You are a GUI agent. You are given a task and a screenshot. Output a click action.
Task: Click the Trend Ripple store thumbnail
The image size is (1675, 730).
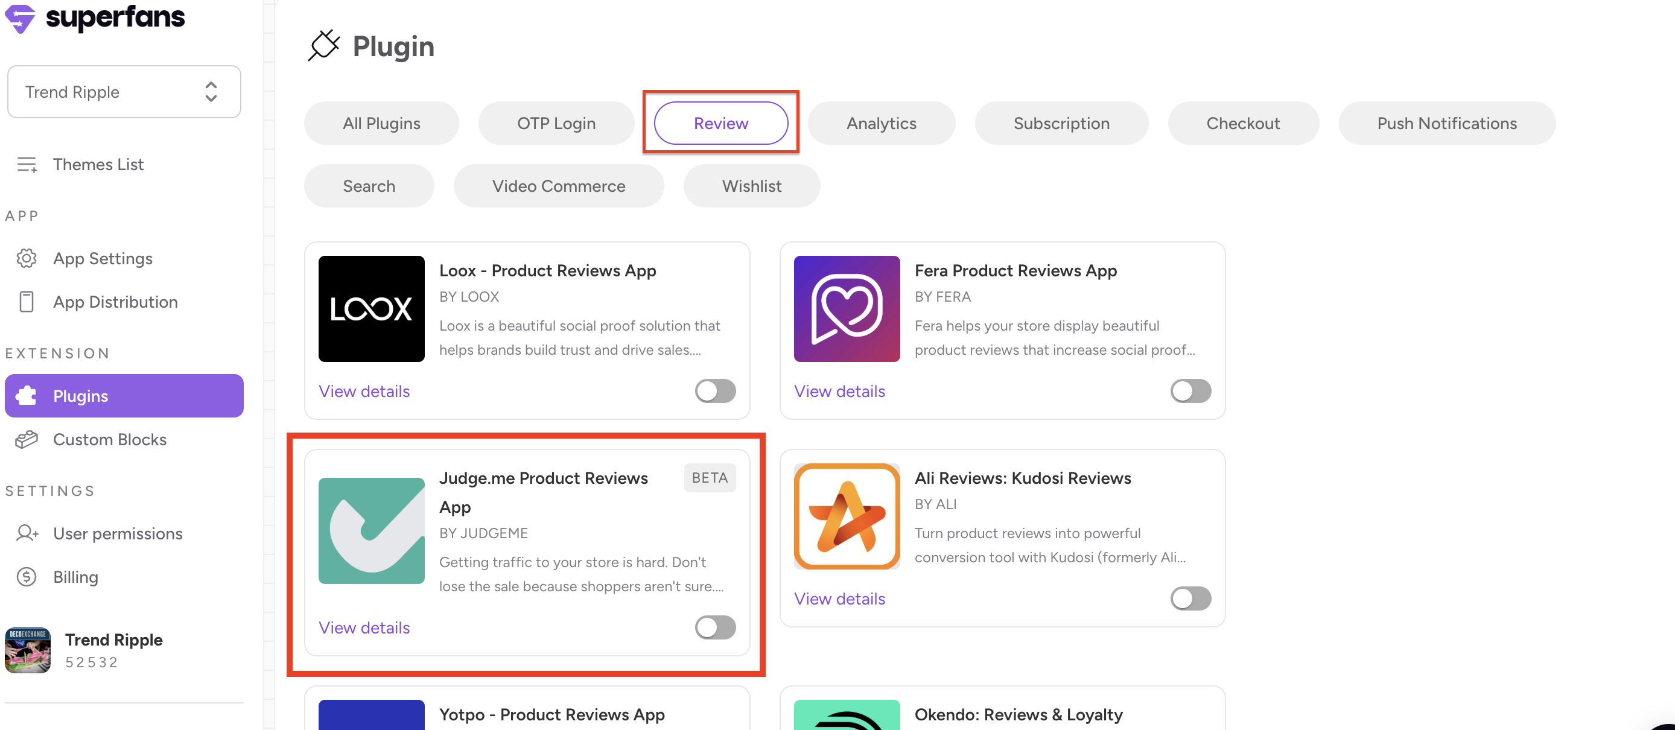click(x=27, y=649)
